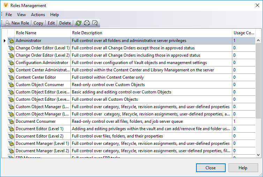Click the role icon beside Administrator
The width and height of the screenshot is (263, 177).
pyautogui.click(x=11, y=41)
